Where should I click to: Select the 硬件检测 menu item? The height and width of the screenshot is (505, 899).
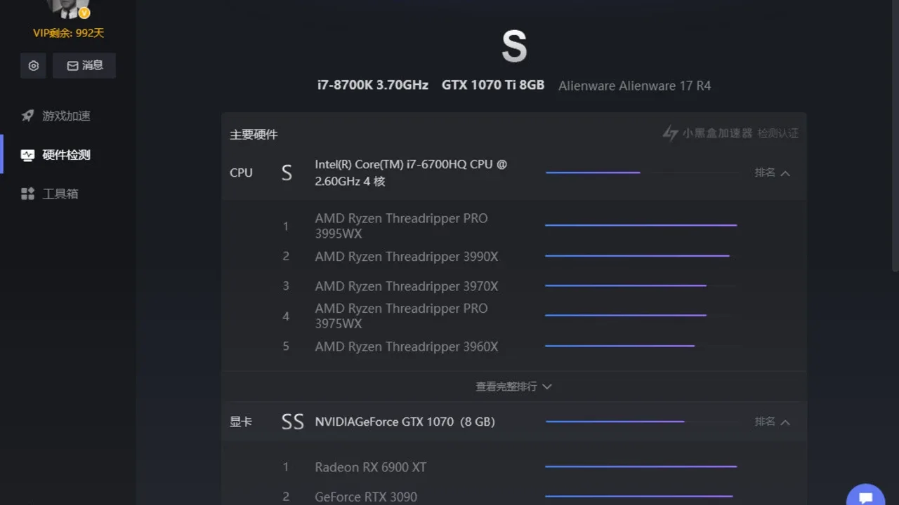point(67,155)
